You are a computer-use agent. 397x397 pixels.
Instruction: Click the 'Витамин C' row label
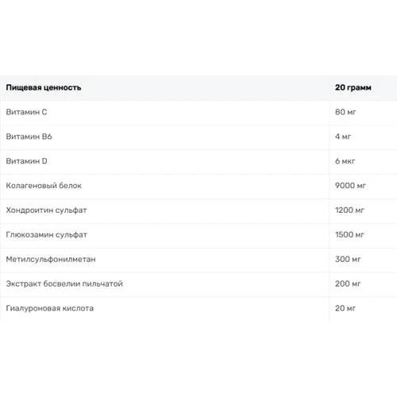click(x=26, y=112)
